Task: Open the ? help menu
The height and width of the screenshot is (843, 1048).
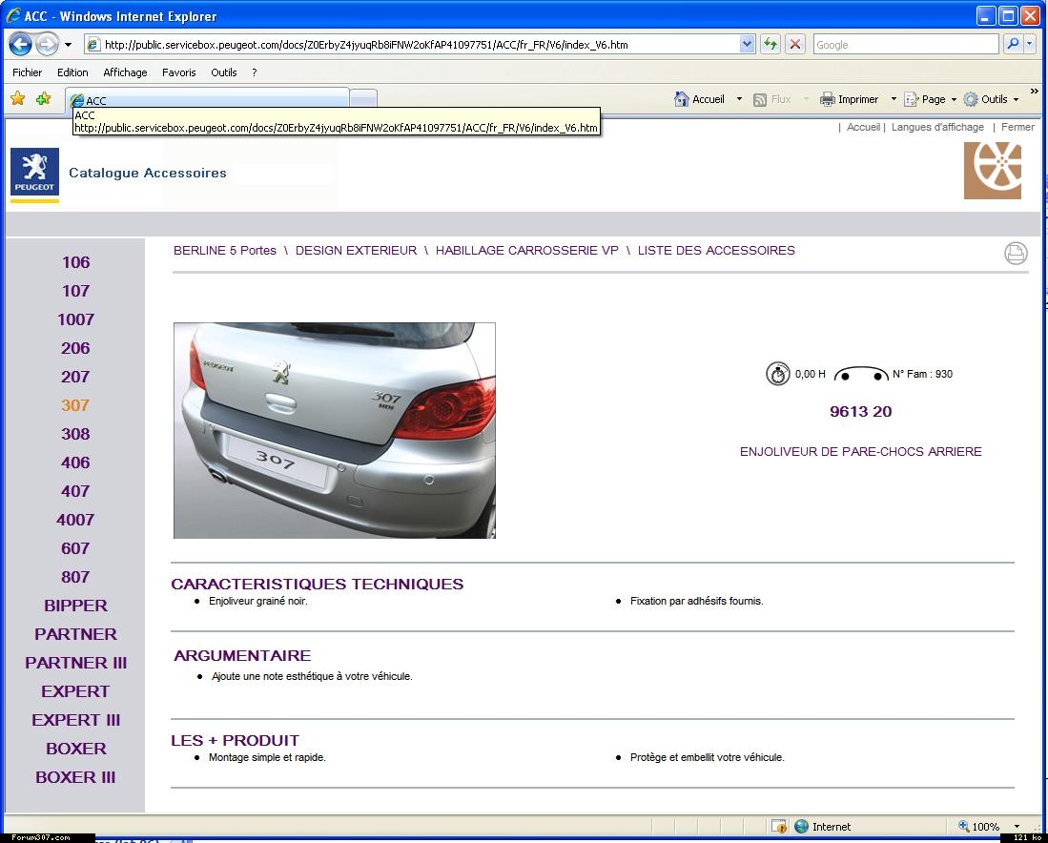Action: point(254,72)
